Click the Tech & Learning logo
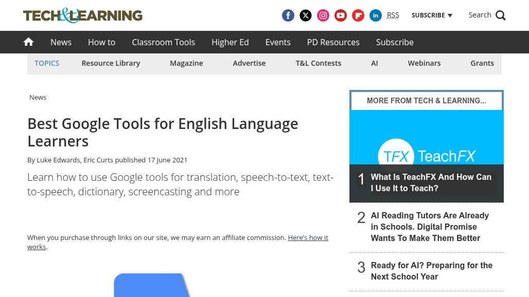 [83, 15]
